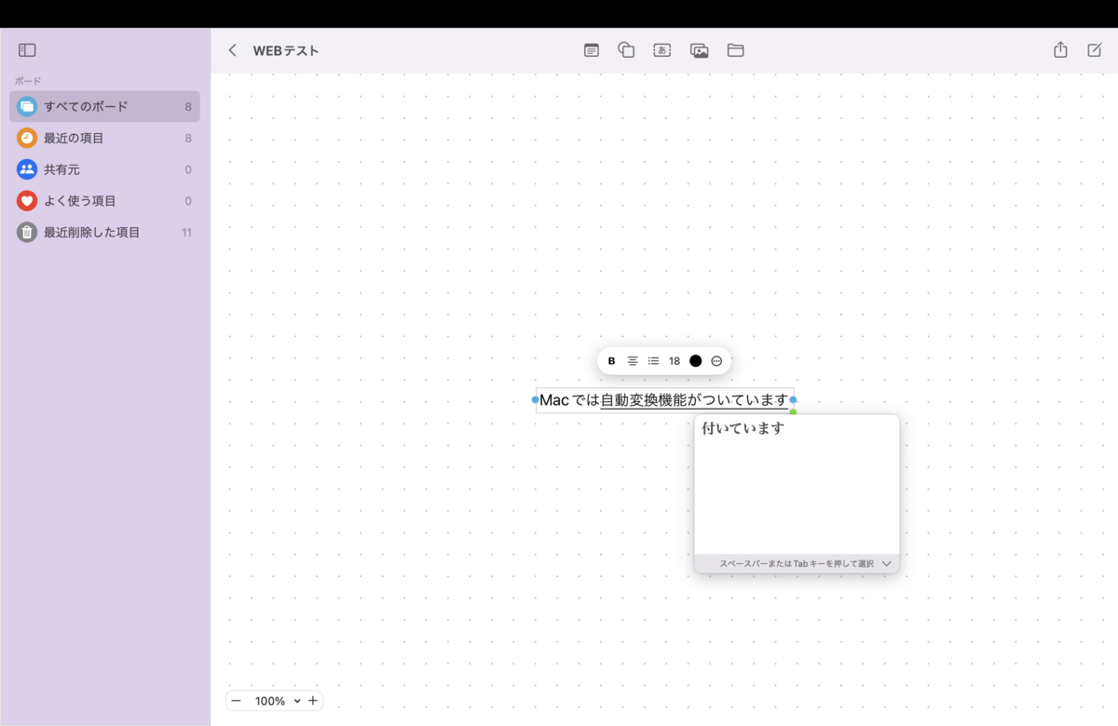Click the red heart favorites icon

(x=27, y=200)
